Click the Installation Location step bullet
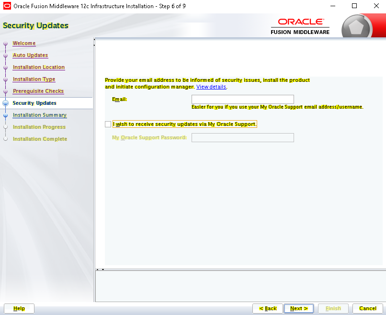This screenshot has width=386, height=315. tap(5, 67)
